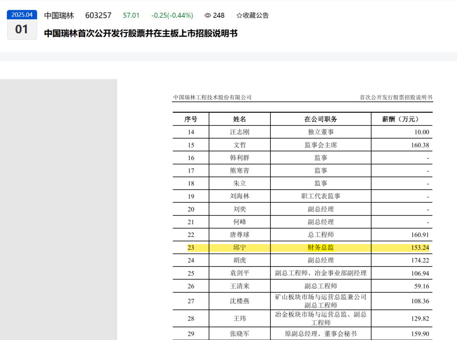Click the view count 248

(x=219, y=15)
